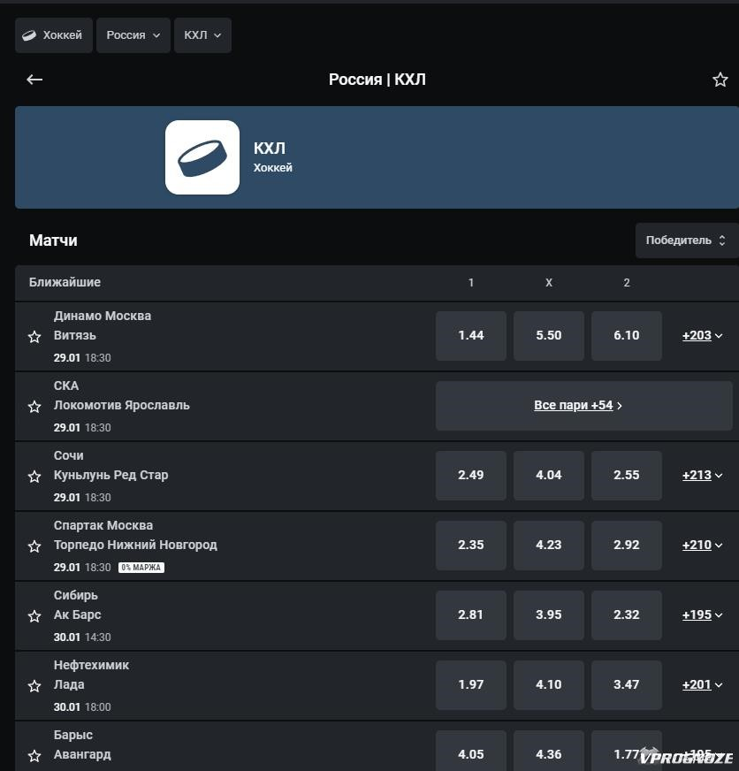Open the Динамо Москва team name

tap(103, 316)
